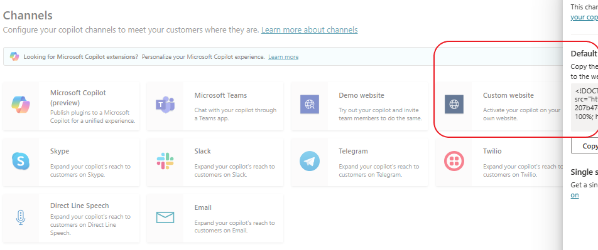
Task: Click the Direct Line Speech microphone icon
Action: click(21, 217)
